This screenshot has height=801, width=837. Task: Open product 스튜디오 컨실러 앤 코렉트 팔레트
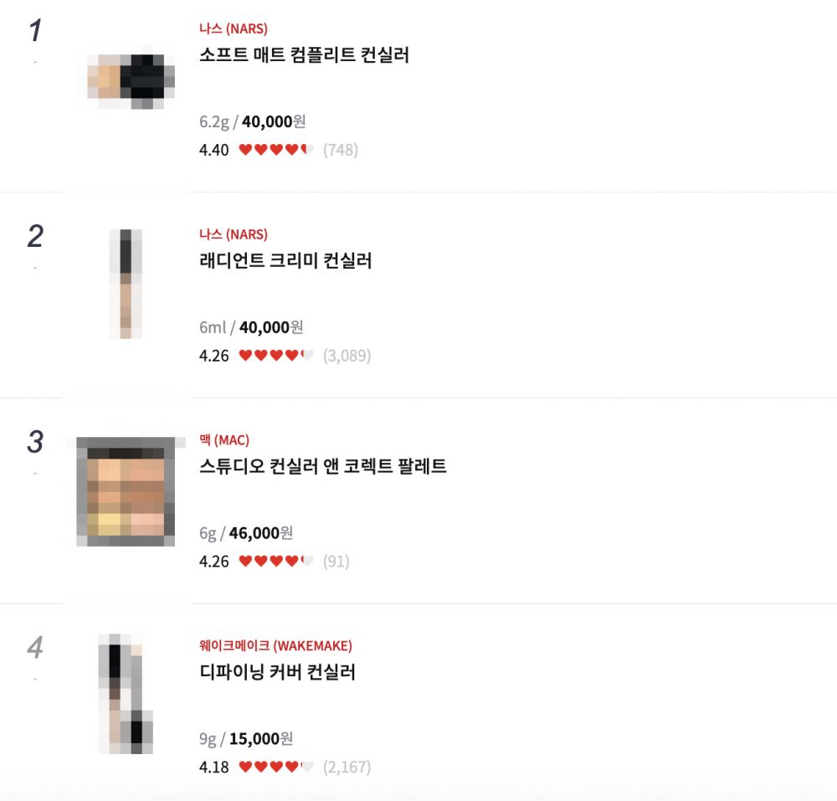323,466
